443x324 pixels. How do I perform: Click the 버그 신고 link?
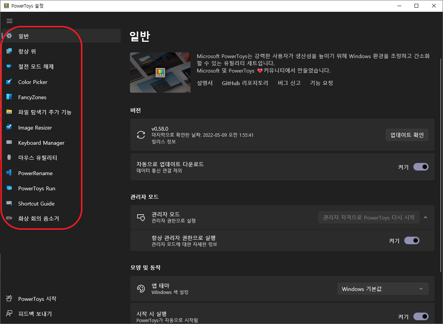[x=289, y=83]
